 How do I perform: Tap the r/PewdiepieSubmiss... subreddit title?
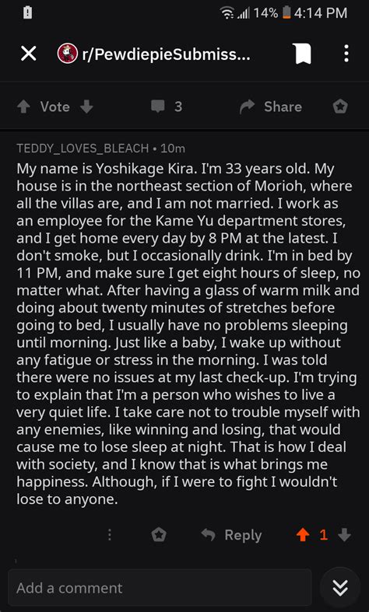(x=164, y=54)
